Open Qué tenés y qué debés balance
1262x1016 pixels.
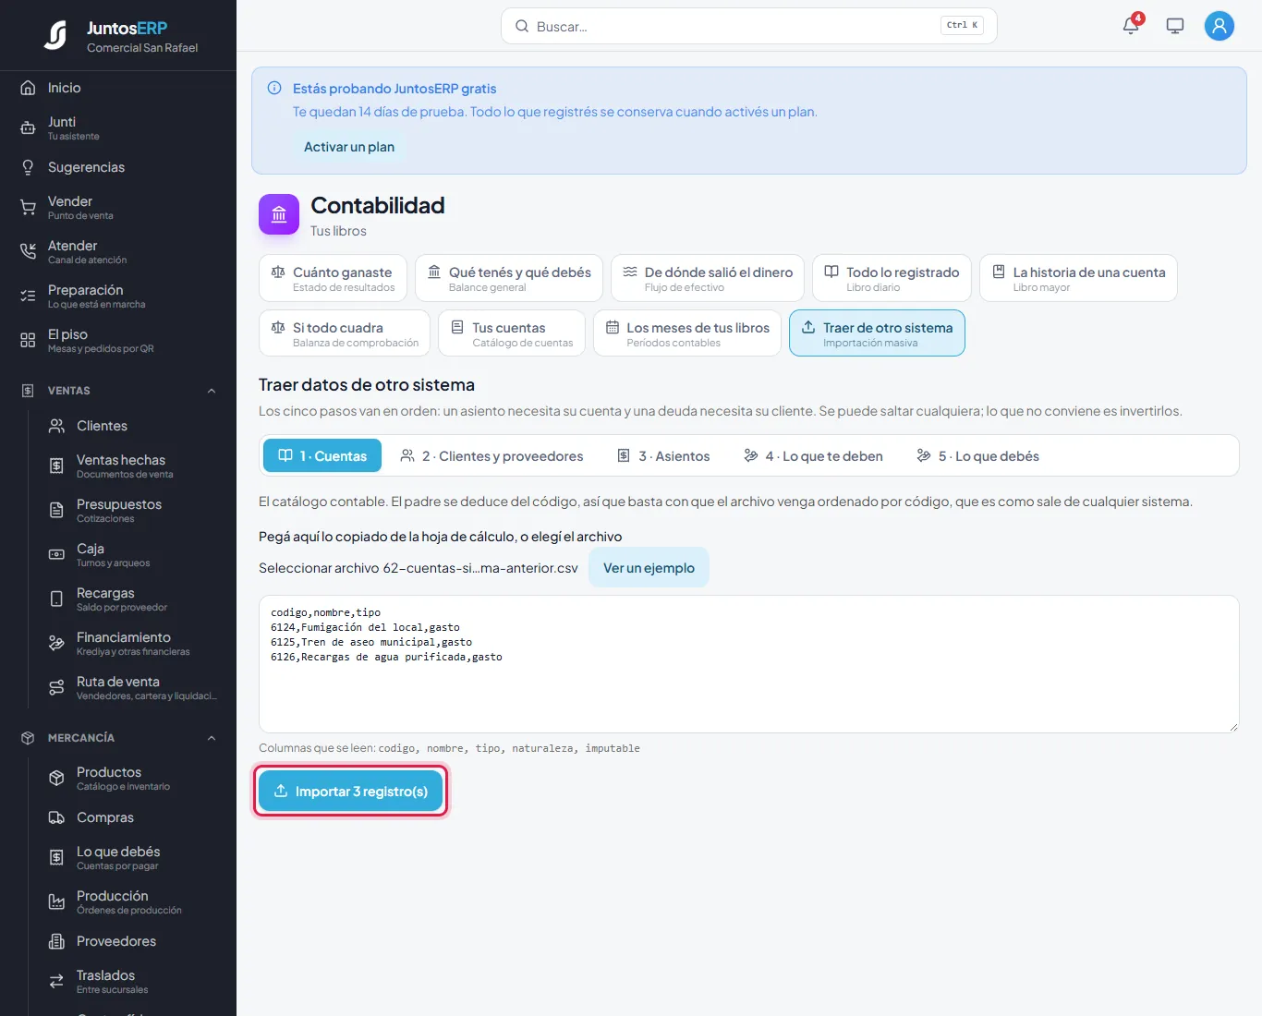coord(509,278)
